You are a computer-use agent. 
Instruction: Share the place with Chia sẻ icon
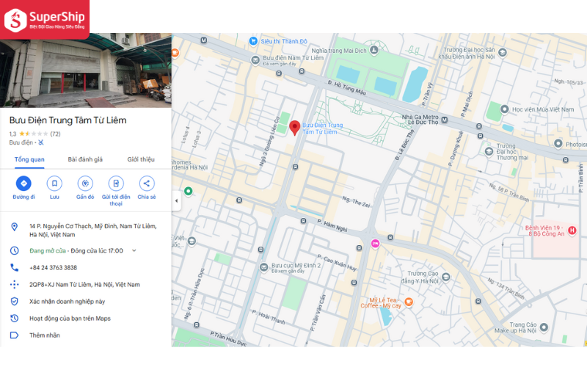(146, 183)
